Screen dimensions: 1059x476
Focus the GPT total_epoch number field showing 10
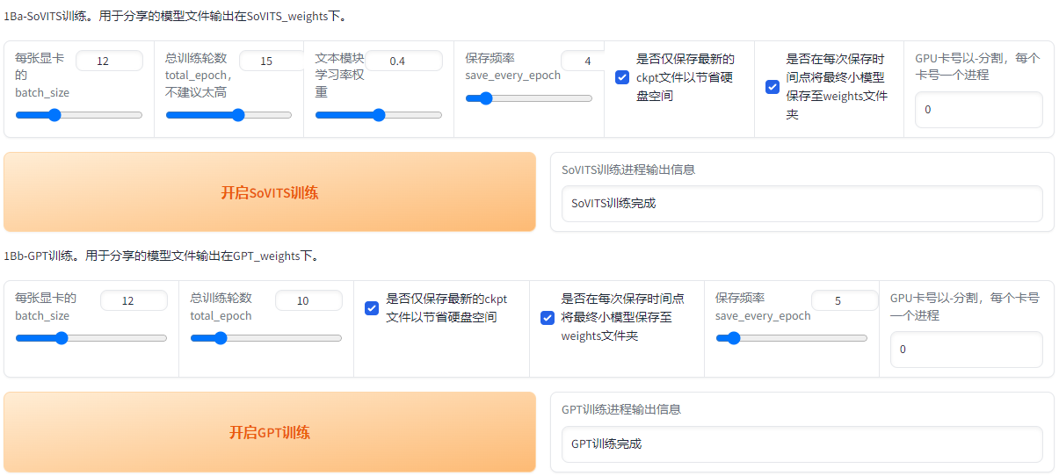pyautogui.click(x=308, y=300)
